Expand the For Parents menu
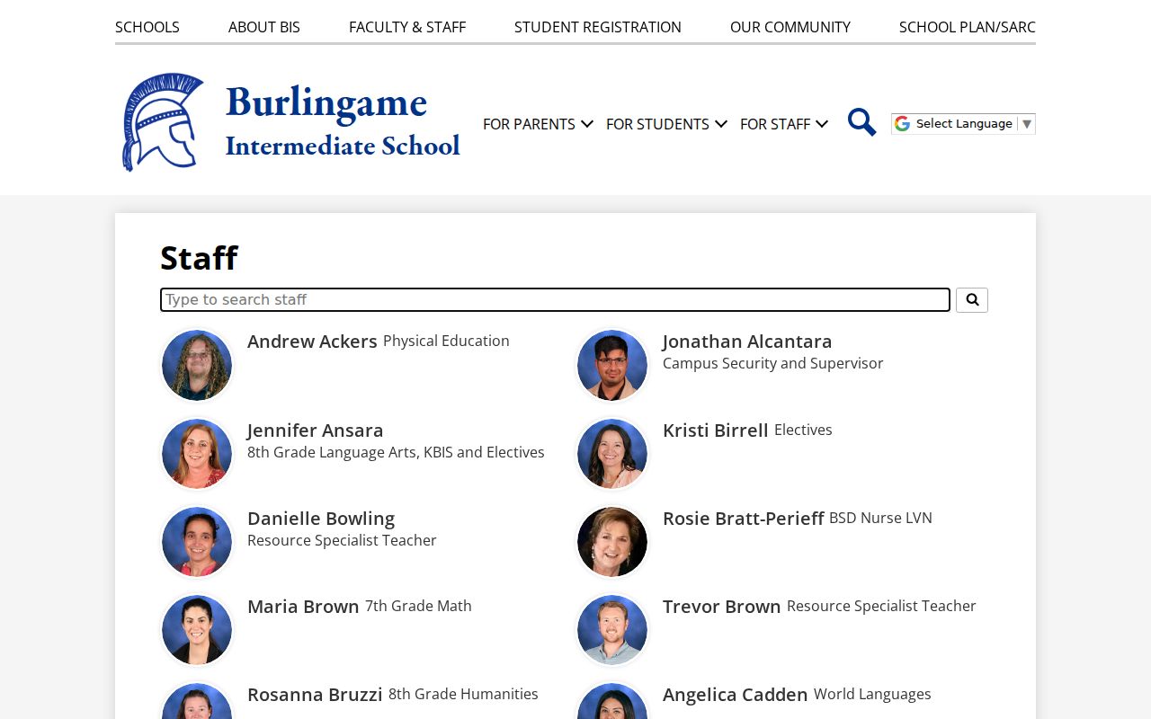 [x=538, y=124]
